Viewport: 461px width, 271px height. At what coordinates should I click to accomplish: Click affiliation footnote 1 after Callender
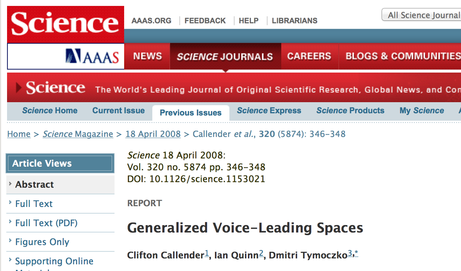coord(207,254)
